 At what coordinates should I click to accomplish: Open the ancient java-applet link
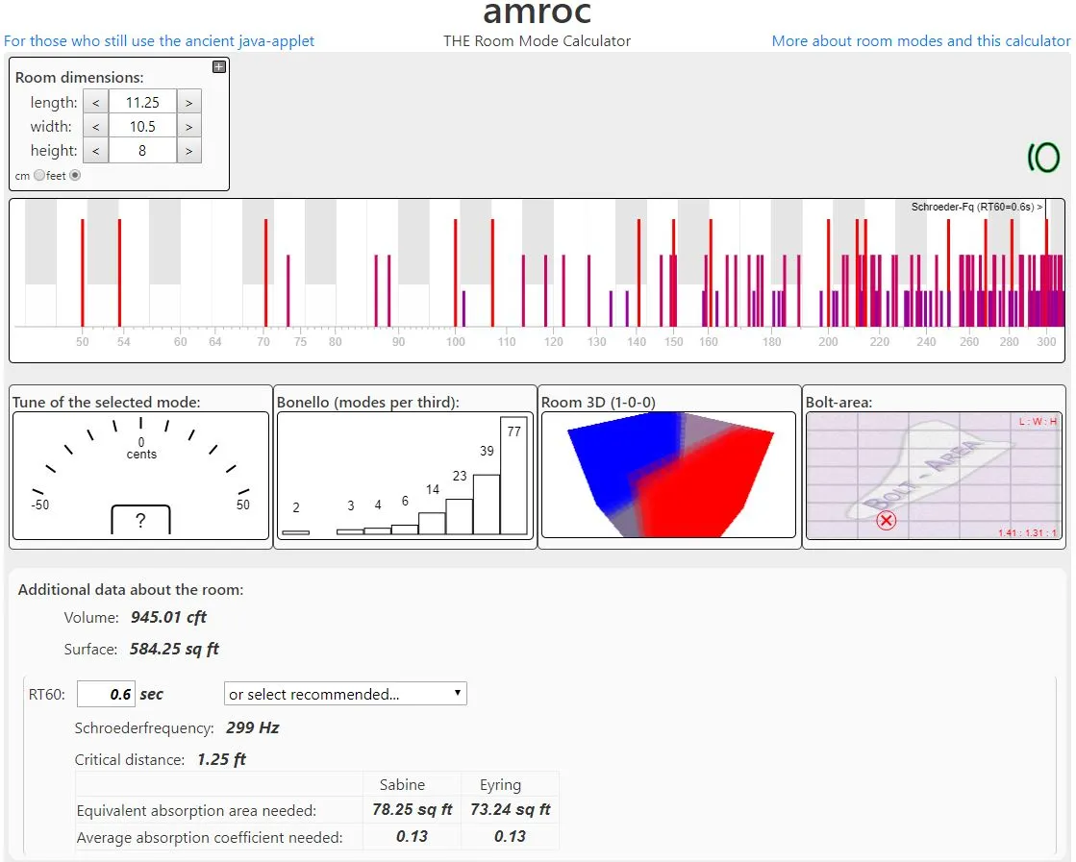pos(159,41)
